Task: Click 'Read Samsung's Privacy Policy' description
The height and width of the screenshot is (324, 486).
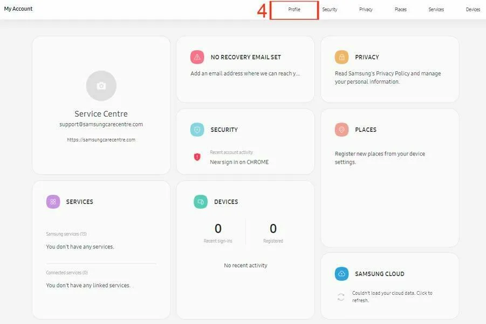Action: coord(388,78)
